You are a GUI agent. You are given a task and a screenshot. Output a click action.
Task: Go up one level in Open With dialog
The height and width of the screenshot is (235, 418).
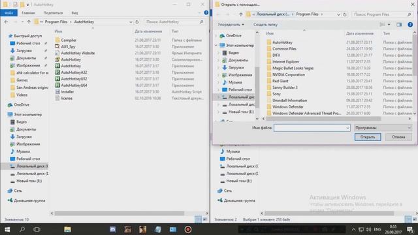click(241, 14)
